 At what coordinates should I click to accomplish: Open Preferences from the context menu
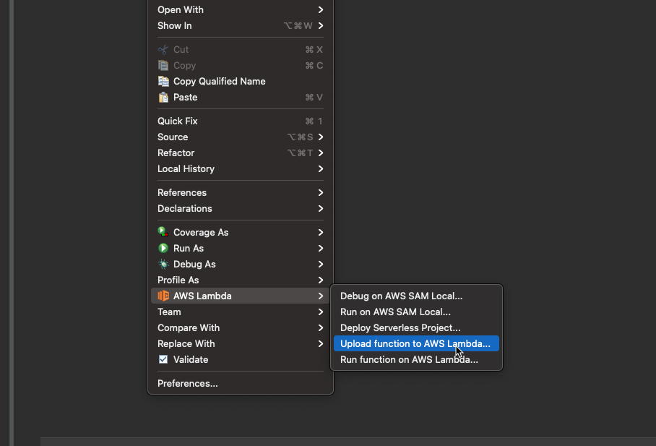pyautogui.click(x=241, y=384)
